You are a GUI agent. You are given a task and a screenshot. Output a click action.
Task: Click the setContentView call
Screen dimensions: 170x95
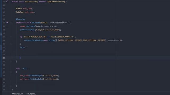point(27,30)
